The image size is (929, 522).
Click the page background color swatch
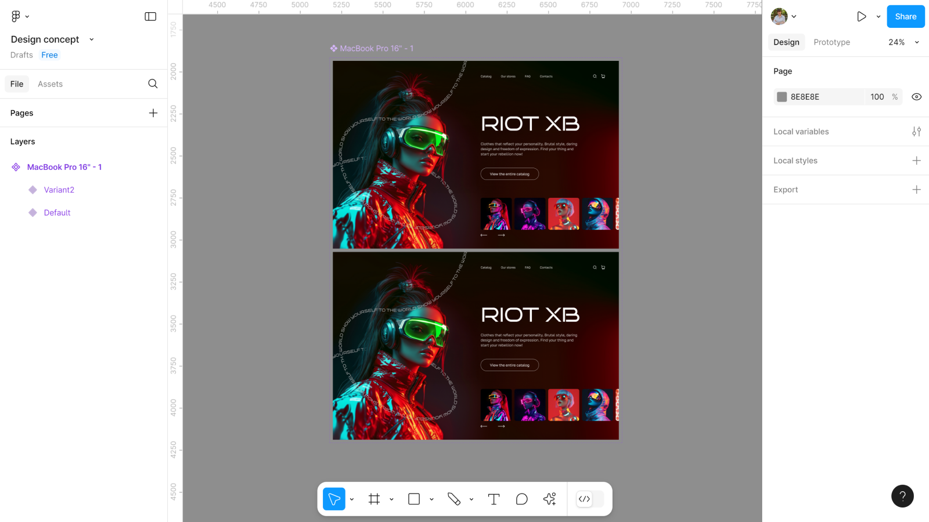coord(782,97)
